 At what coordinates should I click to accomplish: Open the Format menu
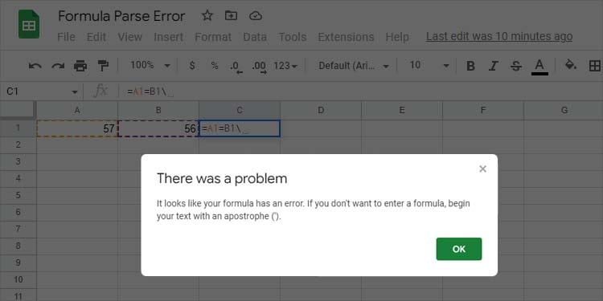[213, 37]
